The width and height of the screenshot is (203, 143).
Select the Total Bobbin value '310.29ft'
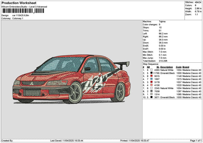pos(163,61)
